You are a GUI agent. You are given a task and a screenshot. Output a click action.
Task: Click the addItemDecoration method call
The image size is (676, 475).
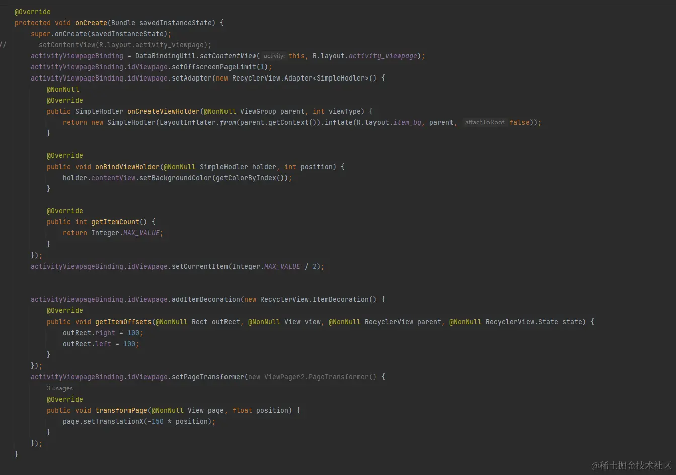coord(206,299)
